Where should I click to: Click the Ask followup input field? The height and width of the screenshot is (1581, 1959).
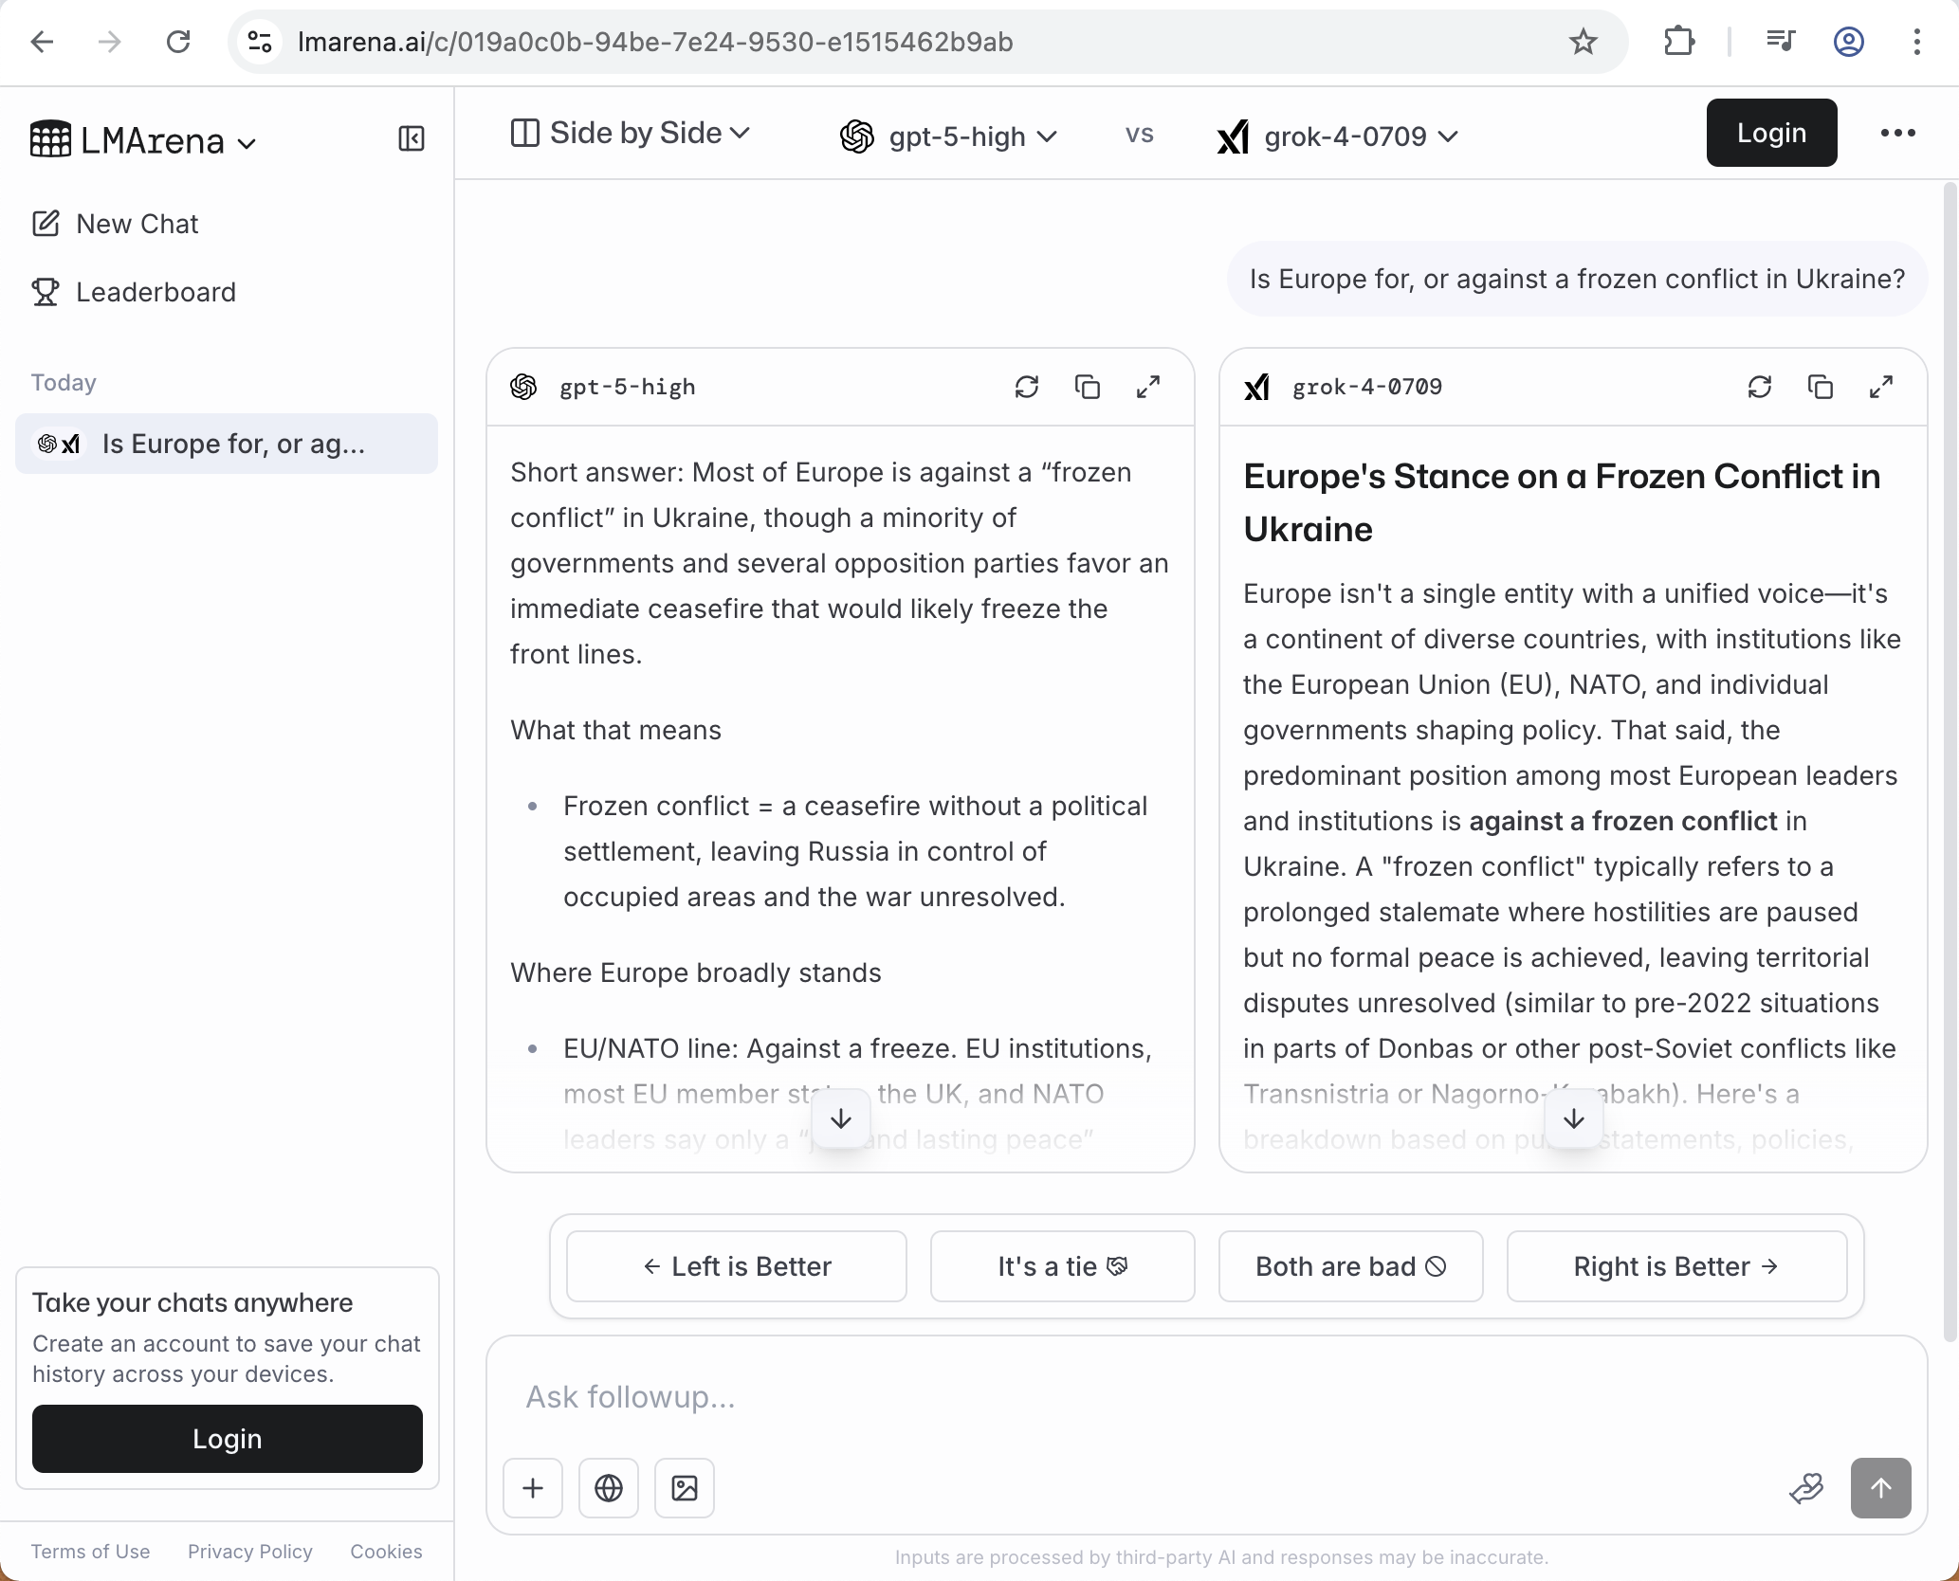pos(1138,1397)
